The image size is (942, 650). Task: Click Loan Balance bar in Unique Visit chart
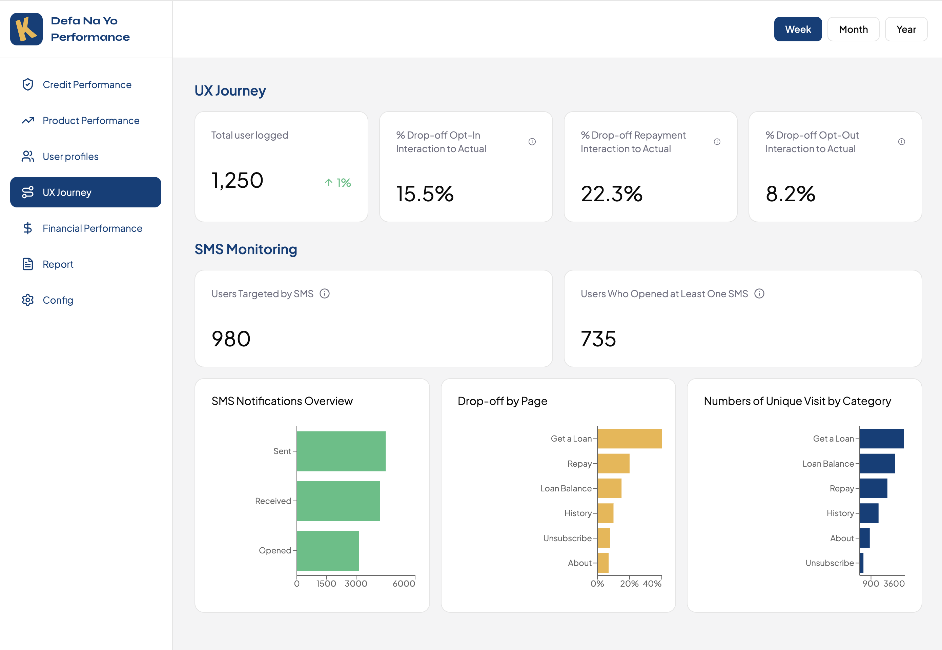click(x=877, y=464)
